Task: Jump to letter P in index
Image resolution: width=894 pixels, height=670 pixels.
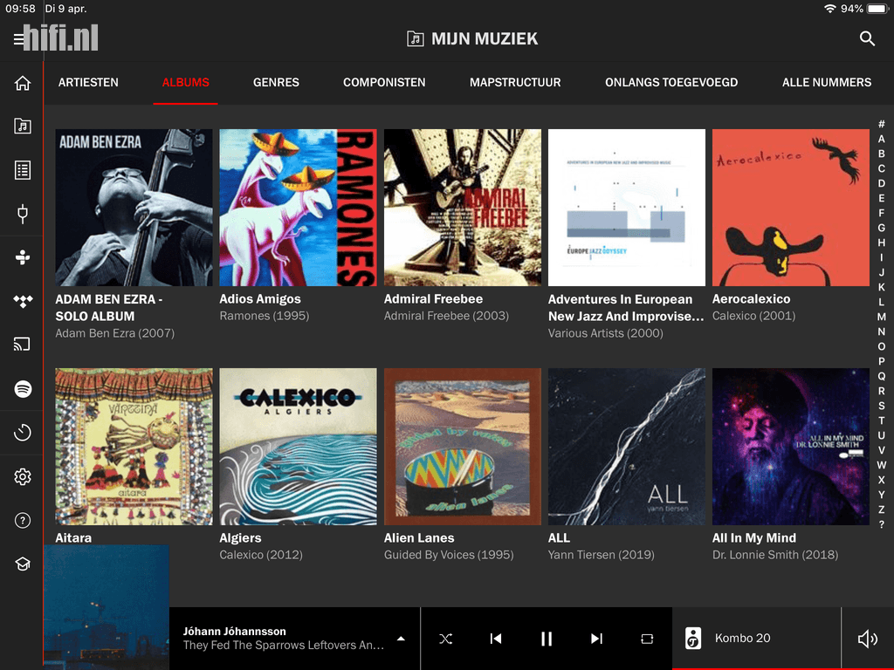Action: pyautogui.click(x=882, y=360)
